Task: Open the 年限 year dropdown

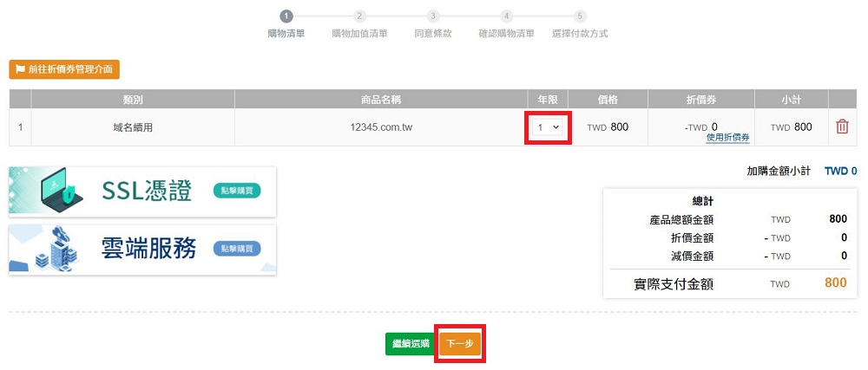Action: (x=548, y=127)
